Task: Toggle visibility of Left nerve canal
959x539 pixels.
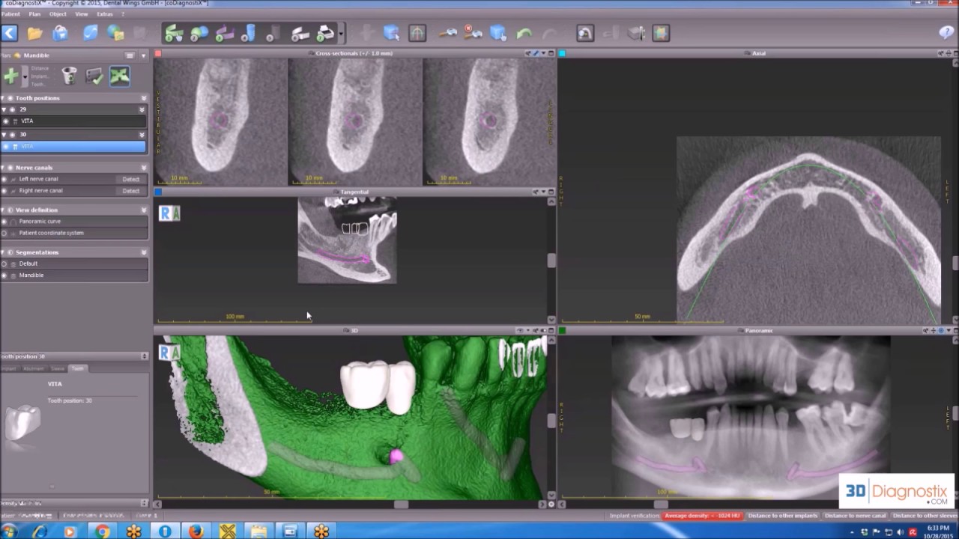Action: 4,180
